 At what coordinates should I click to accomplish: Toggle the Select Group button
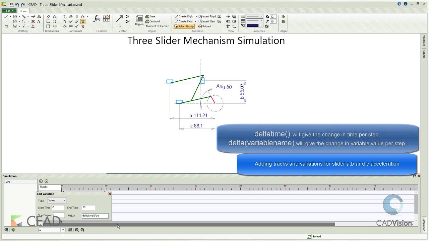pos(184,26)
